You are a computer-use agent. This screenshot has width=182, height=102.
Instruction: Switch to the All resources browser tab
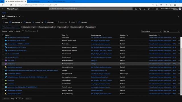pyautogui.click(x=16, y=1)
